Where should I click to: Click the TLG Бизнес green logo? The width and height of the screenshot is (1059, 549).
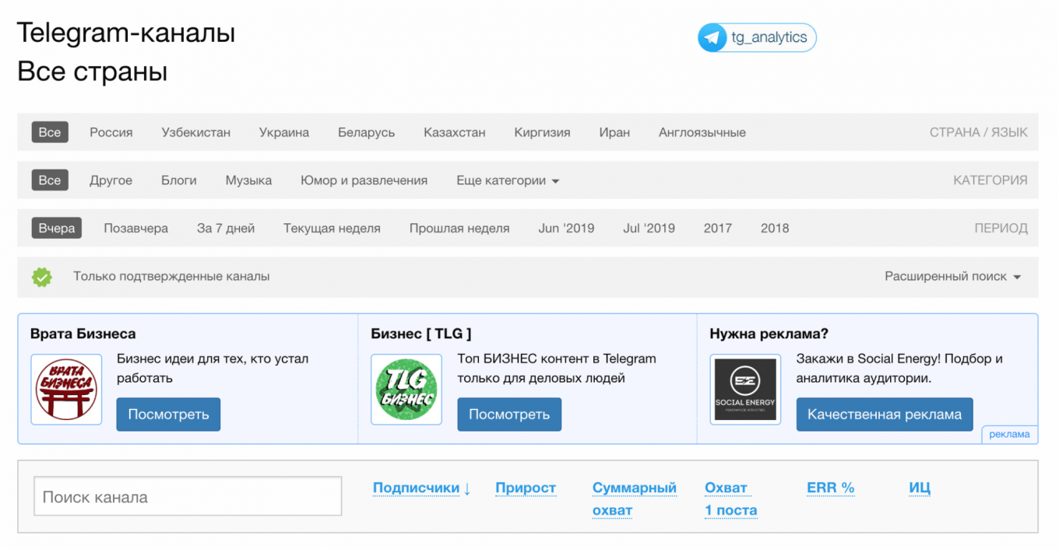(x=406, y=390)
